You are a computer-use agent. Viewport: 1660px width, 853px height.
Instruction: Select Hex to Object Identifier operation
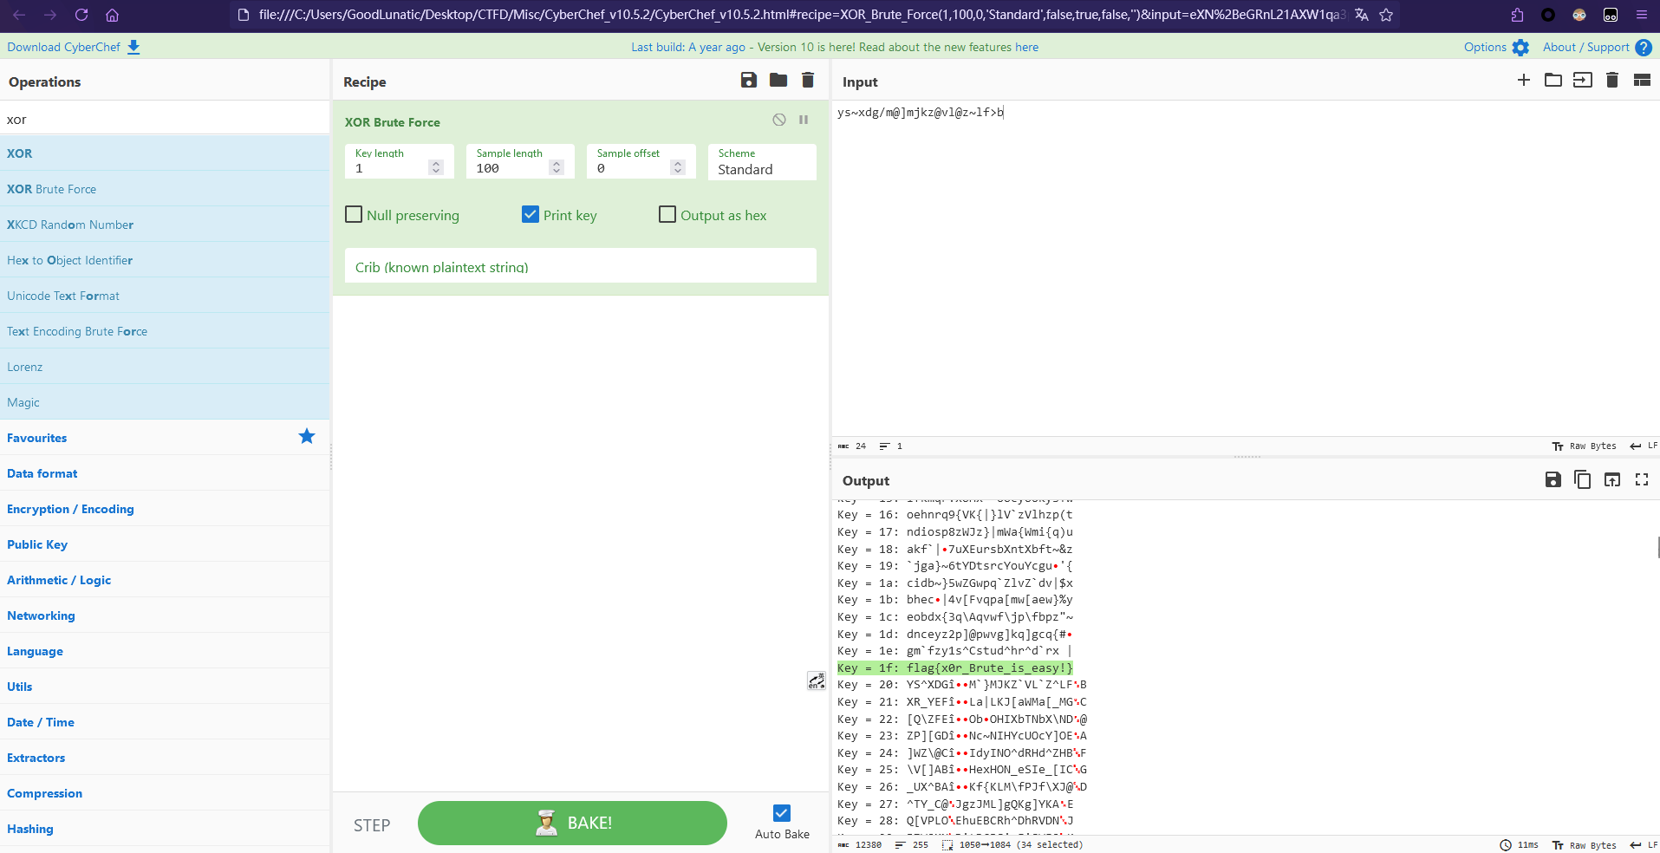click(165, 260)
